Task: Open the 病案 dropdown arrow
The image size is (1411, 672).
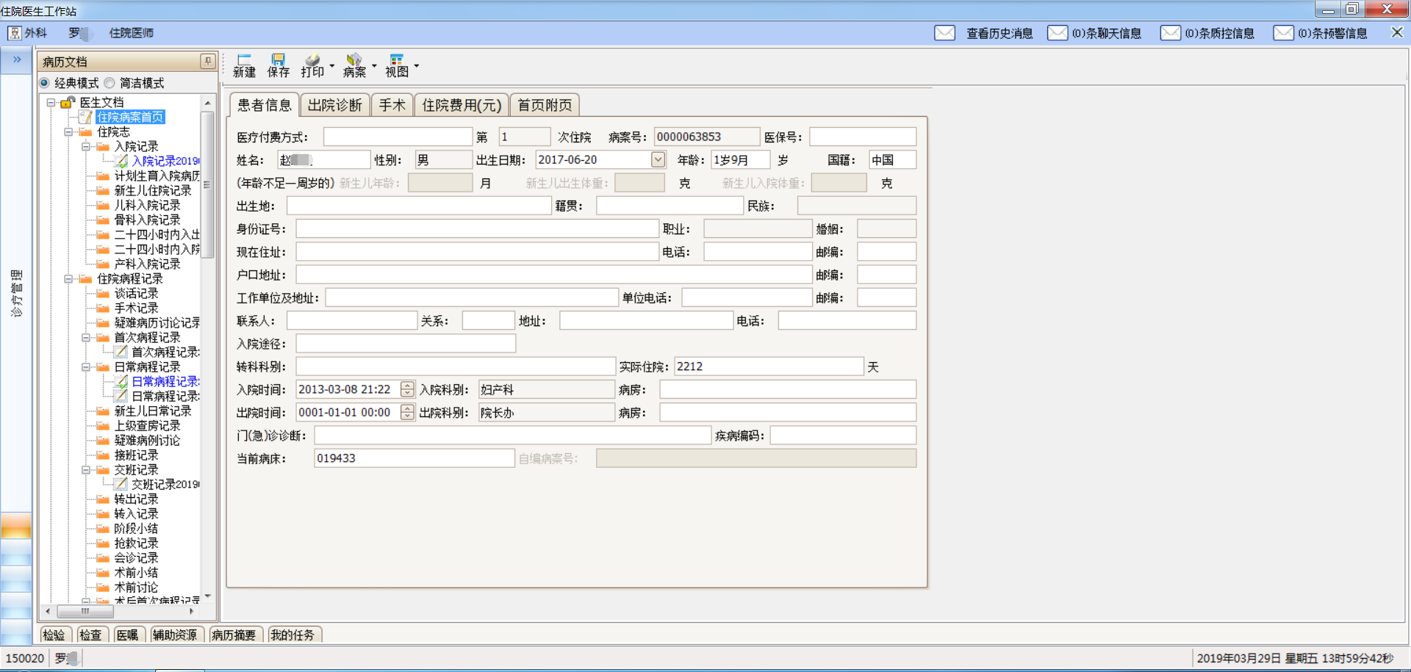Action: (x=374, y=66)
